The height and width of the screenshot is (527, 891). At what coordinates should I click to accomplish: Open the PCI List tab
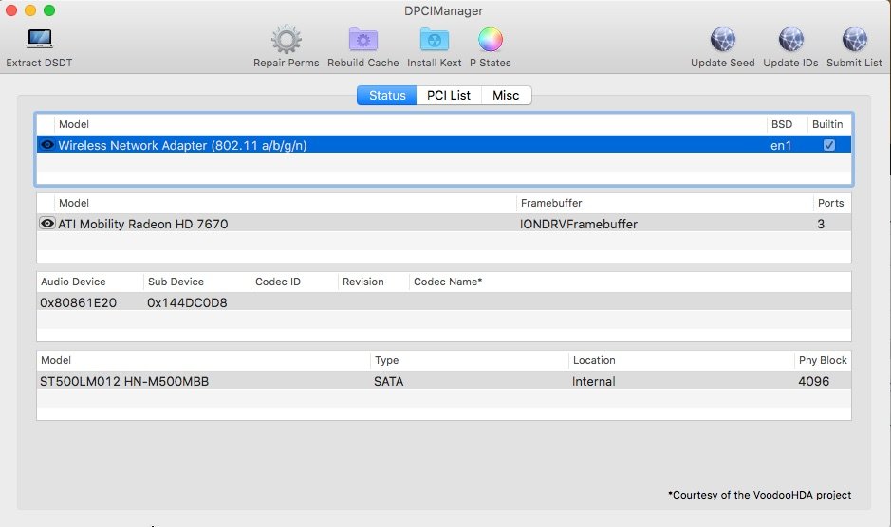(449, 96)
